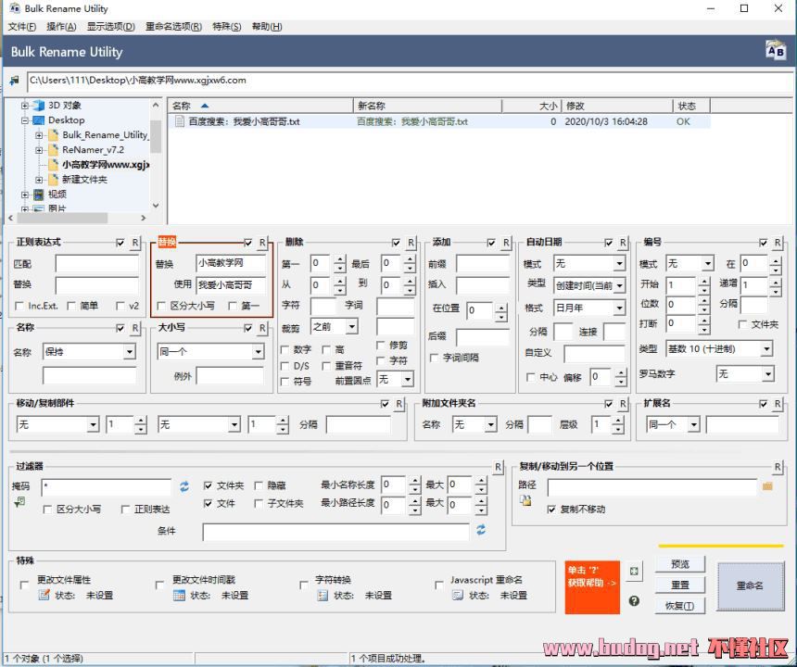Viewport: 797px width, 667px height.
Task: Toggle 区分大小写 checkbox in 替换 group
Action: (161, 306)
